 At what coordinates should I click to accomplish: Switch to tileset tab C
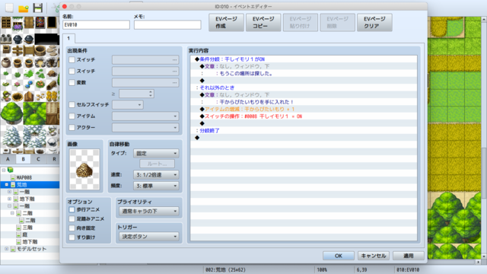tap(38, 159)
